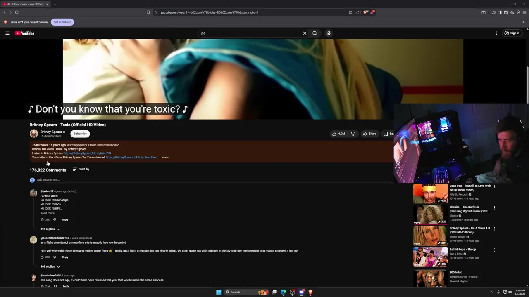Screen dimensions: 529x297
Task: Open the Brave browser taskbar icon
Action: 310,292
